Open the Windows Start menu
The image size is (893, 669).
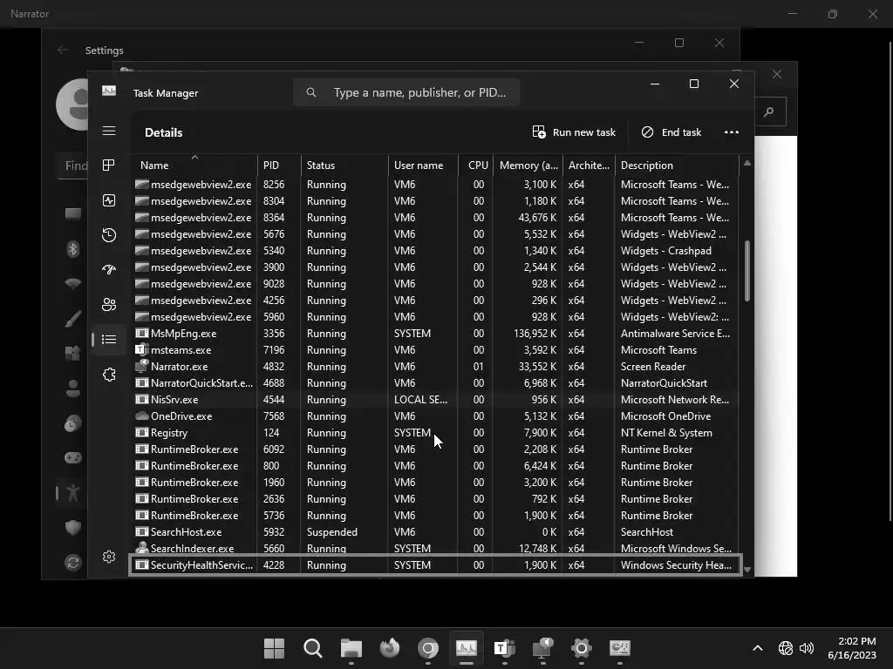point(274,648)
